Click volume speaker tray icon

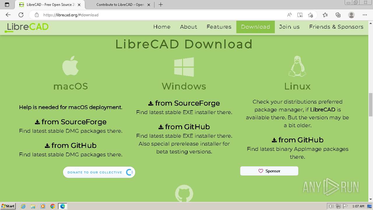tap(331, 206)
